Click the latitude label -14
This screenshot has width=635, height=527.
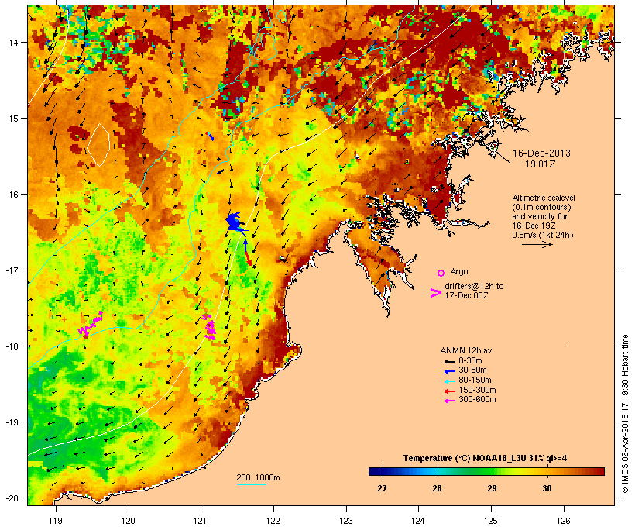click(x=11, y=42)
